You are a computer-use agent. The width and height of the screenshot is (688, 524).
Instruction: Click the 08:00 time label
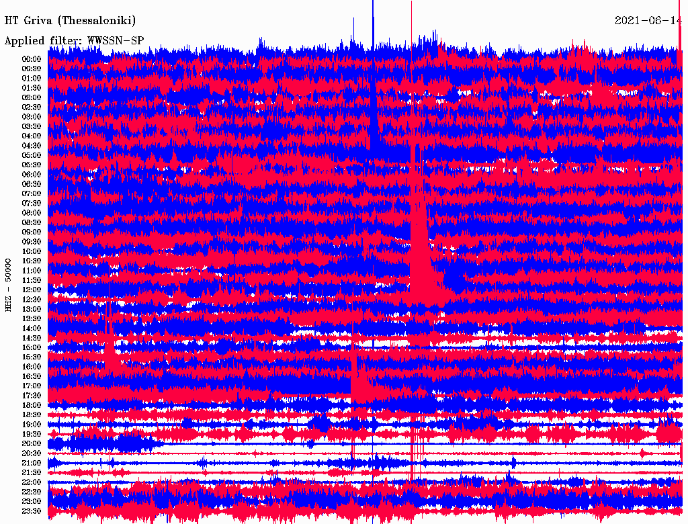[32, 212]
